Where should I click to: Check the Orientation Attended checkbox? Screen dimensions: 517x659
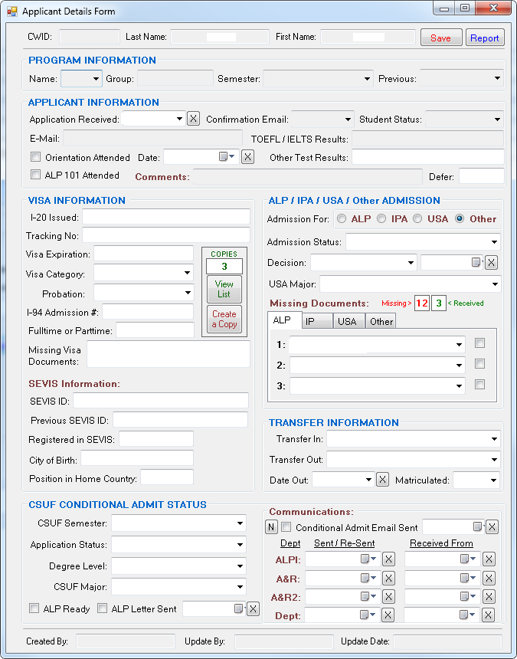tap(36, 157)
